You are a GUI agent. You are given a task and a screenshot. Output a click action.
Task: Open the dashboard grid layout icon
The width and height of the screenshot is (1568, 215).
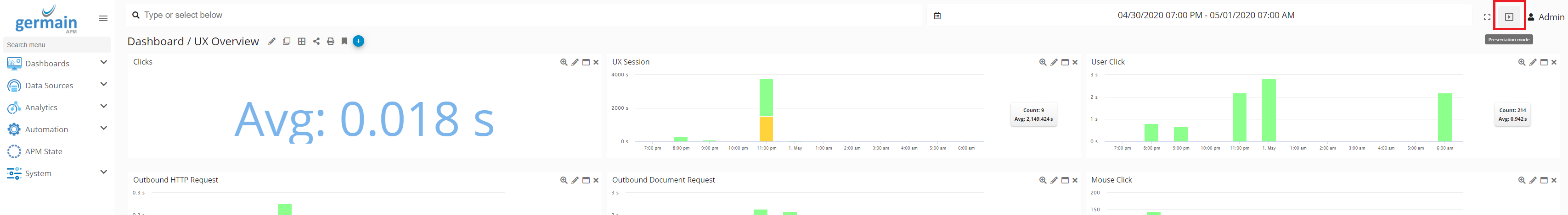301,41
